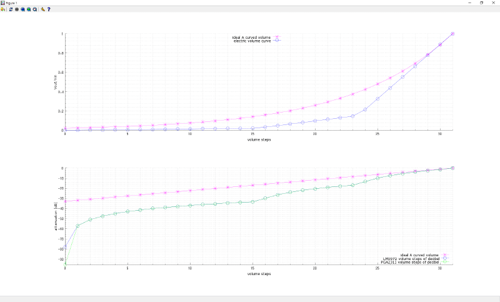The width and height of the screenshot is (500, 302).
Task: Apply previous zoom settings icon
Action: coord(23,9)
